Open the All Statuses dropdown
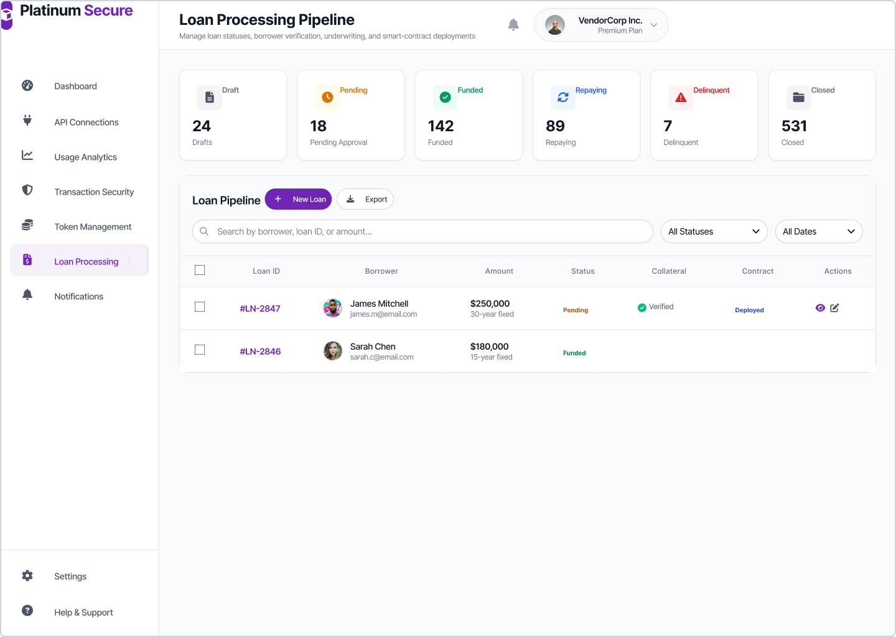The image size is (896, 637). [x=714, y=231]
